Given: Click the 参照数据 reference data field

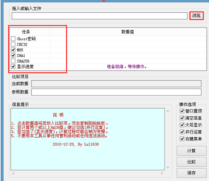Looking at the screenshot, I should click(116, 92).
